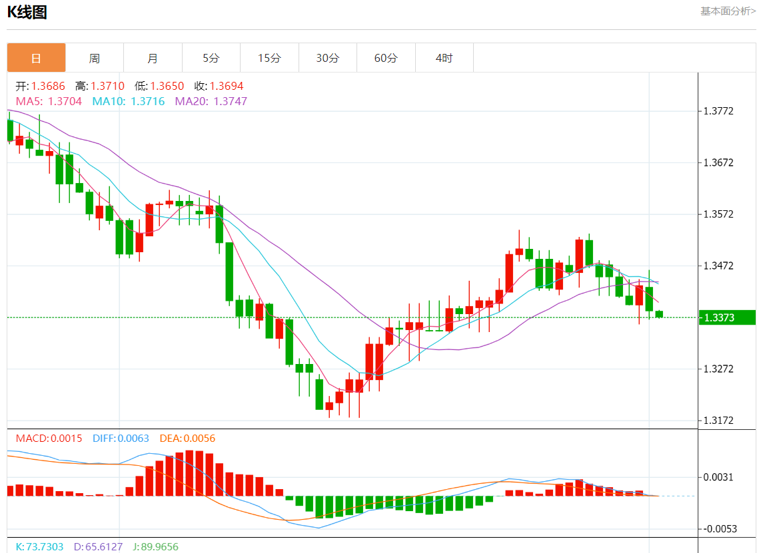Click the 1.3272 price axis label
The image size is (771, 553).
tap(718, 369)
